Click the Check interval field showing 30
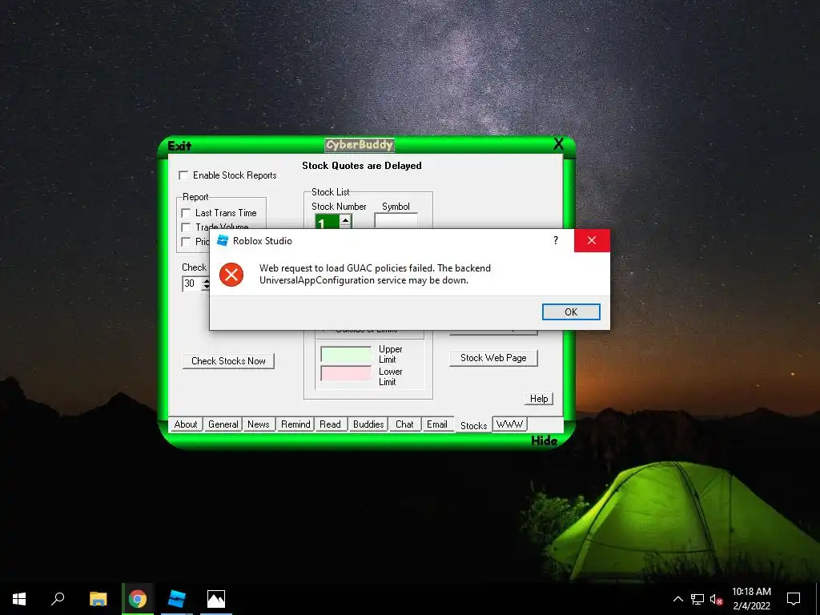Screen dimensions: 820x615 pyautogui.click(x=191, y=283)
